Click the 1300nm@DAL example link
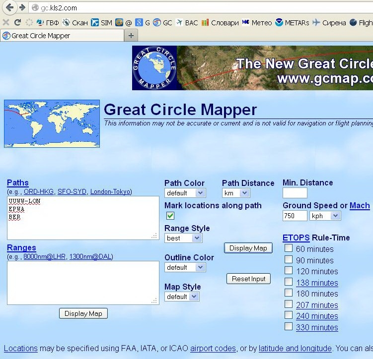 coord(90,257)
